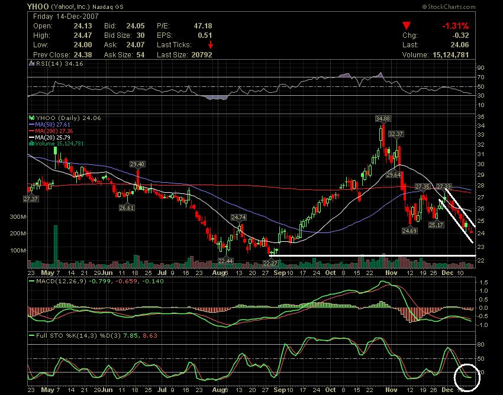Click the YHOO ticker title

[x=38, y=7]
